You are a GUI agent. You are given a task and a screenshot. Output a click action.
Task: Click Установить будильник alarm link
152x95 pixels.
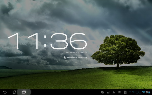(x=77, y=58)
